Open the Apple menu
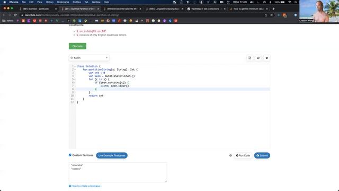Screen dimensions: 339x191 point(5,2)
